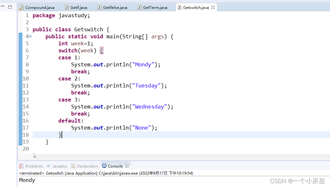Viewport: 330px width, 187px height.
Task: Click the Getifelse.java file icon
Action: (99, 8)
